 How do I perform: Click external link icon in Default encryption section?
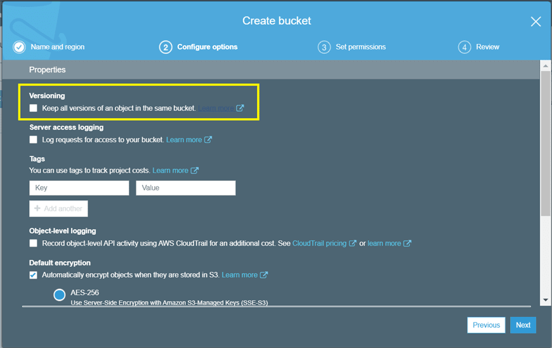[264, 275]
